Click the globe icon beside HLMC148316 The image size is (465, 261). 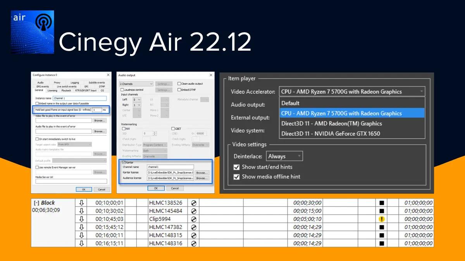(x=194, y=243)
